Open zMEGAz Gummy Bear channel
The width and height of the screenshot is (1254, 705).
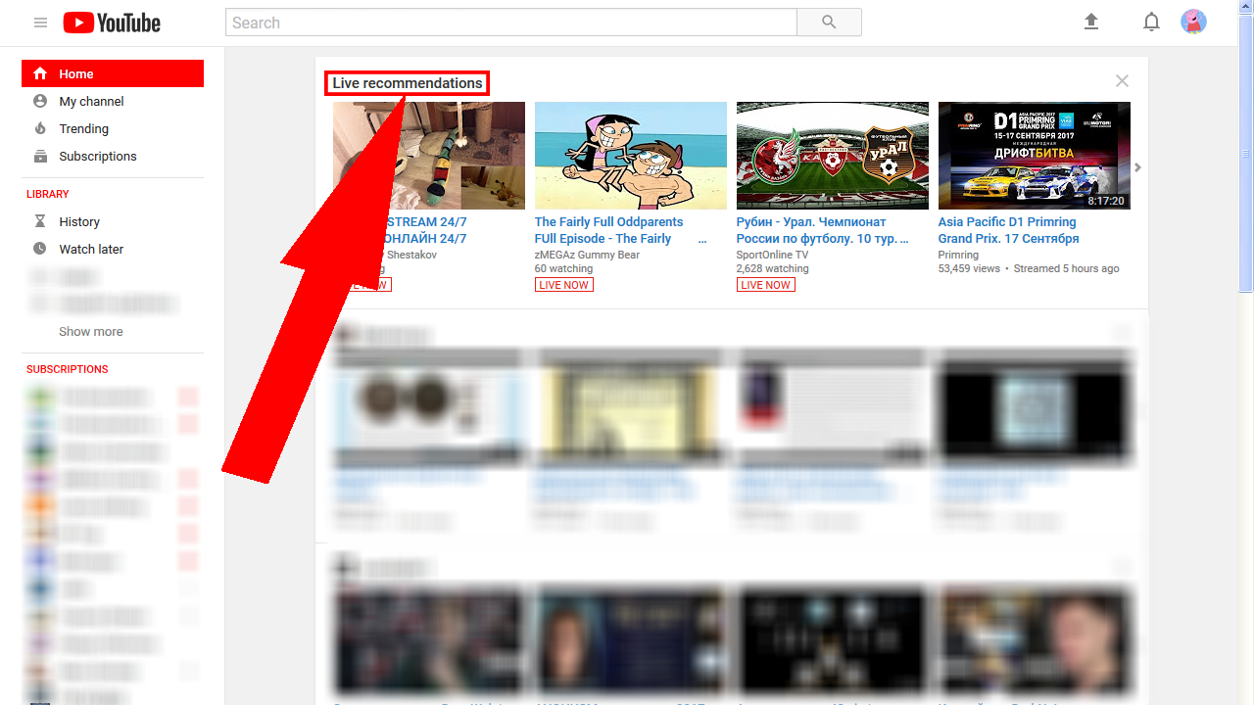click(x=587, y=255)
